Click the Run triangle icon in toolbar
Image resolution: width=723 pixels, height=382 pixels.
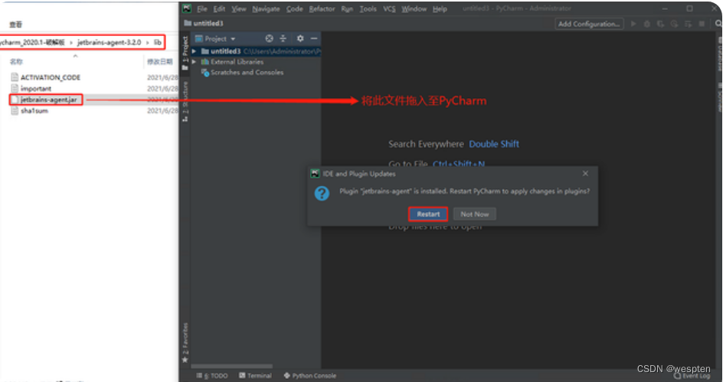(633, 24)
